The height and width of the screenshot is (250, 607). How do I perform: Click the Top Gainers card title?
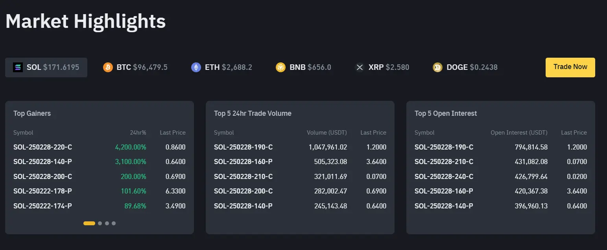pos(32,113)
